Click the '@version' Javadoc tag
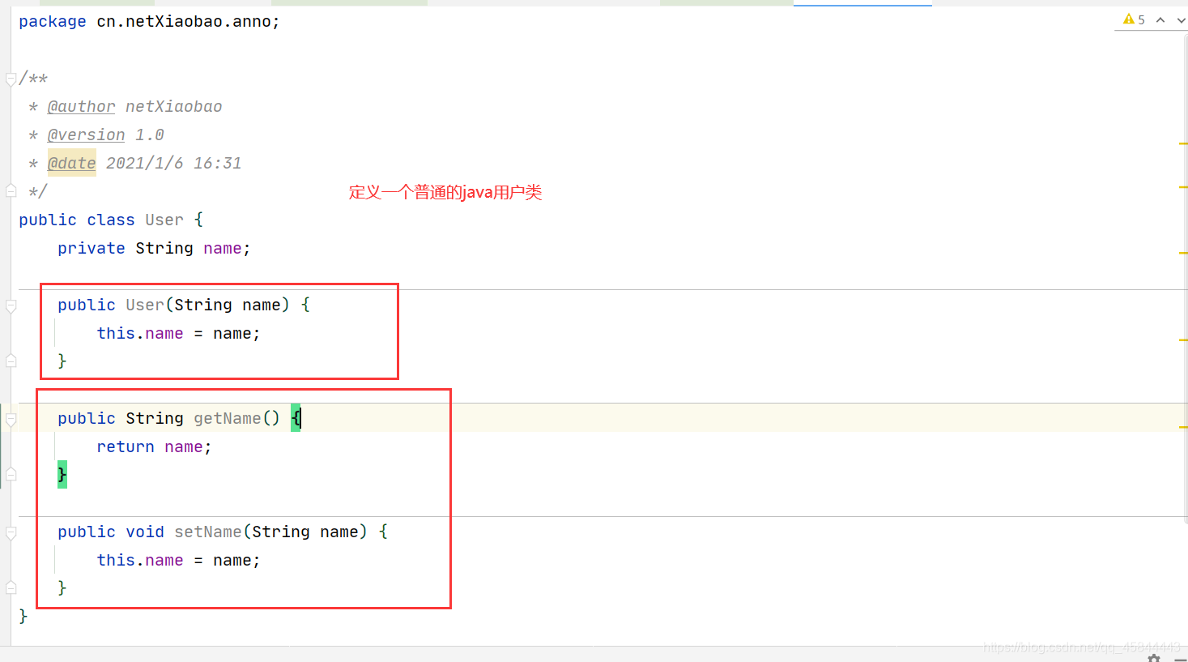This screenshot has width=1188, height=662. (x=86, y=135)
